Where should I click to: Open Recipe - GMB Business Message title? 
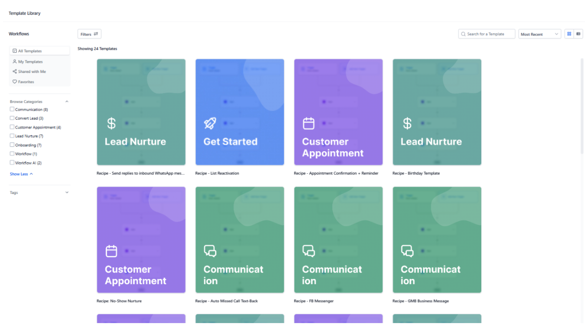421,301
